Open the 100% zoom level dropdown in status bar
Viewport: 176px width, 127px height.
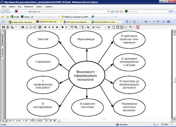point(172,124)
